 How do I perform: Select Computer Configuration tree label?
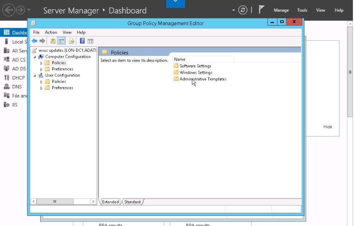coord(68,56)
